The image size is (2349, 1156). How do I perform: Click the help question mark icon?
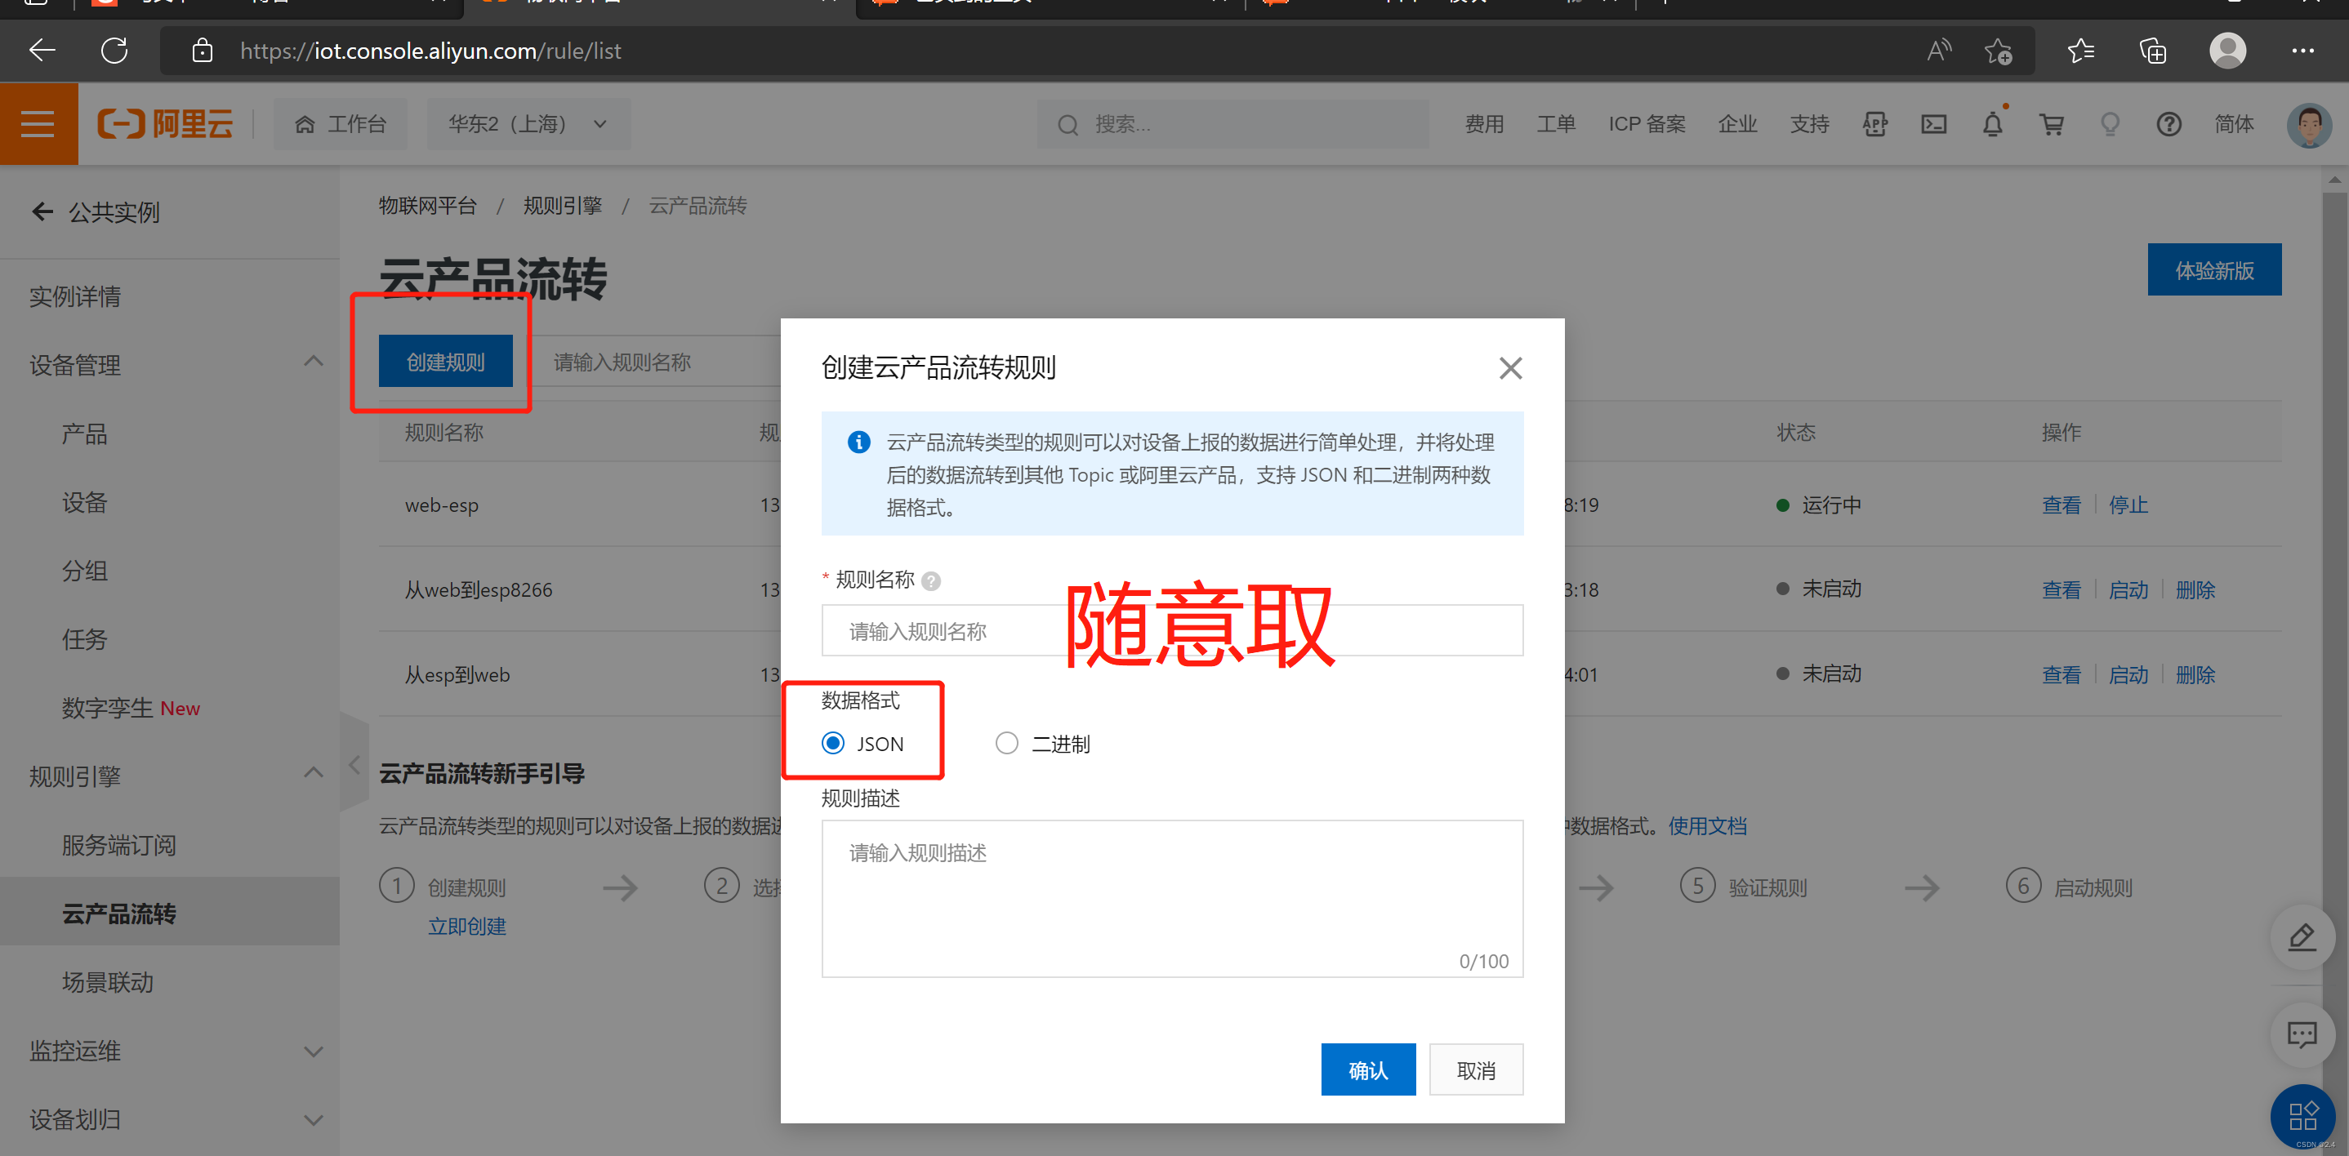[2168, 124]
